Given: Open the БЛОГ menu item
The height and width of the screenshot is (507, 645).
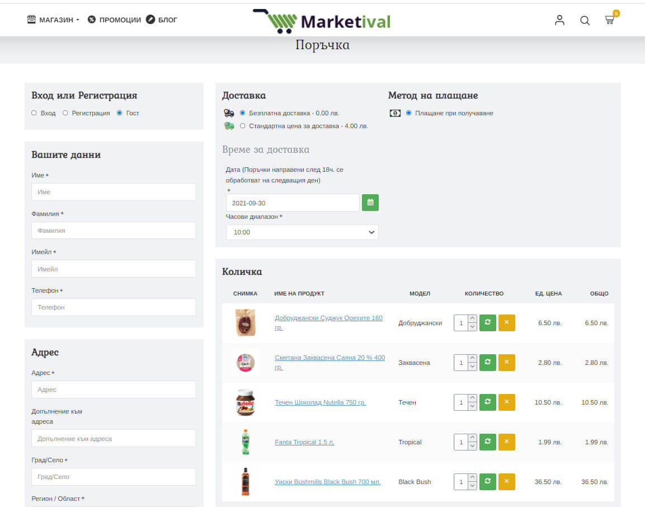Looking at the screenshot, I should (162, 20).
